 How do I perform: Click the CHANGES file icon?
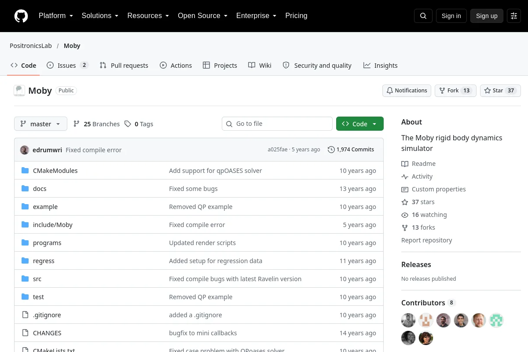[25, 333]
